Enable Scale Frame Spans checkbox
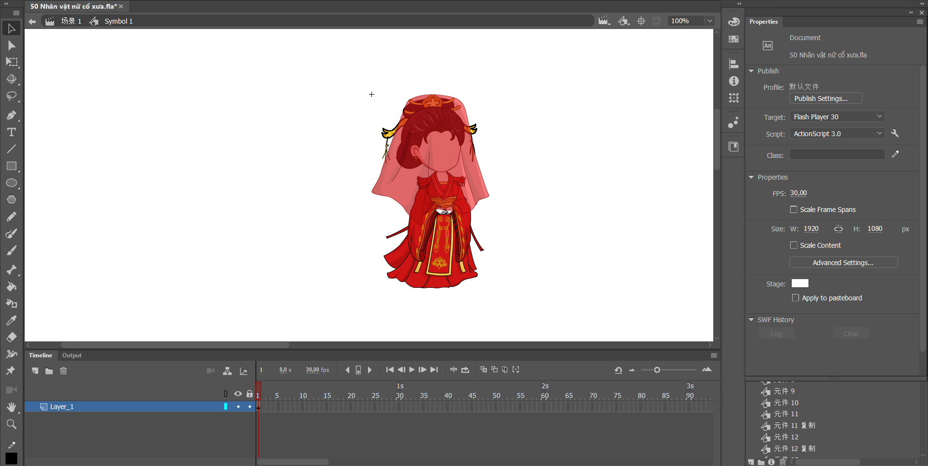The height and width of the screenshot is (466, 928). pyautogui.click(x=794, y=210)
